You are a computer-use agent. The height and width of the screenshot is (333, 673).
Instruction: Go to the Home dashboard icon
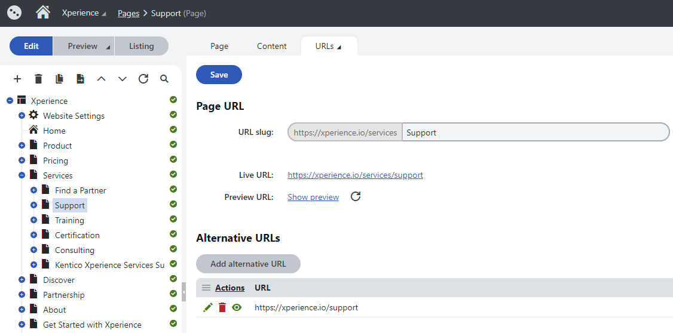click(x=43, y=13)
